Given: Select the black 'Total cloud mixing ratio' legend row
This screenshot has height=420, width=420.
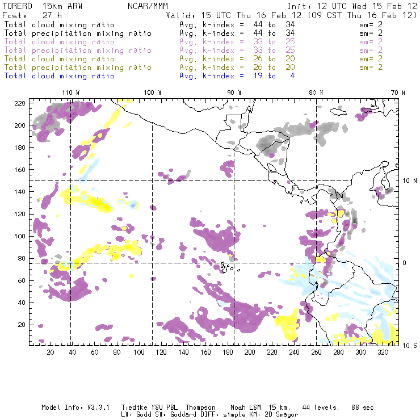Looking at the screenshot, I should 194,24.
